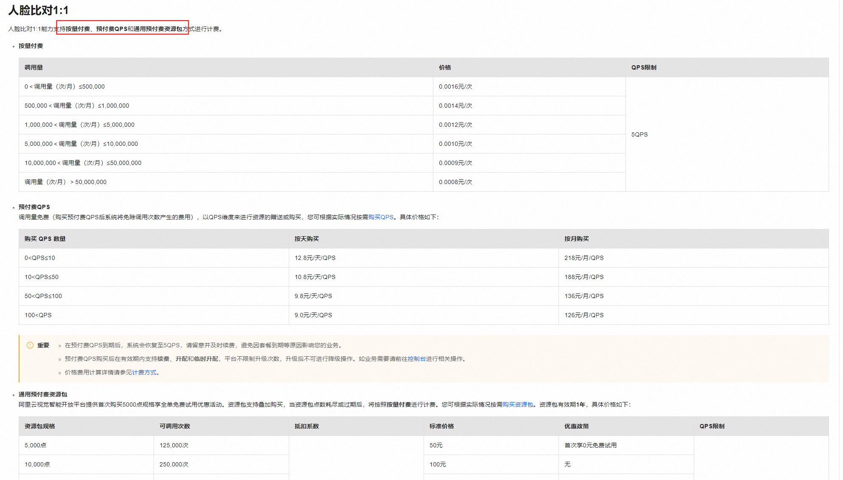Click the 0.0010元/次 price cell
The image size is (843, 480).
click(529, 144)
